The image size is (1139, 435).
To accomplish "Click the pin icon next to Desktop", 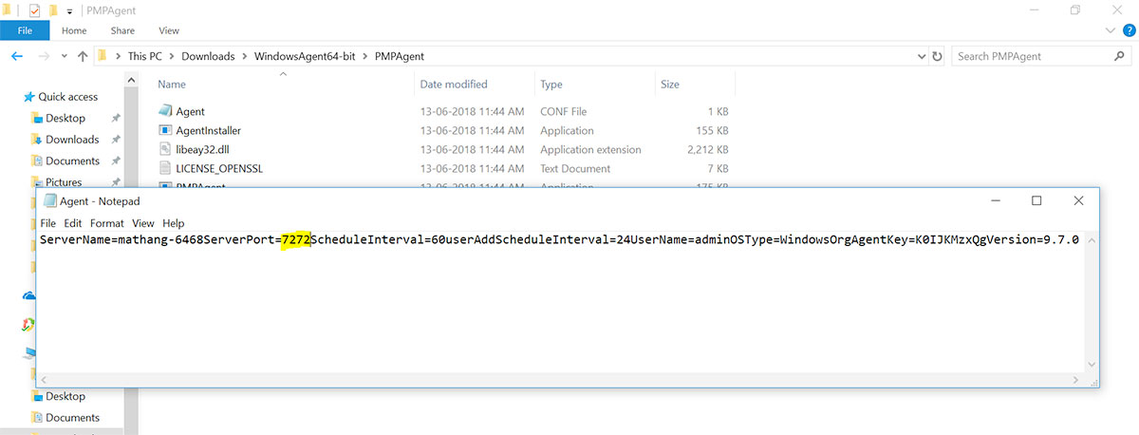I will [116, 118].
